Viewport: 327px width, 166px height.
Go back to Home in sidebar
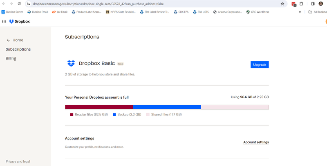(15, 40)
